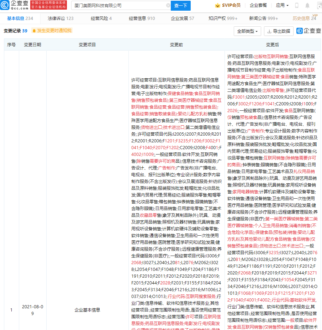Click the download icon in 导出数据
Viewport: 322px width, 330px height.
[269, 31]
